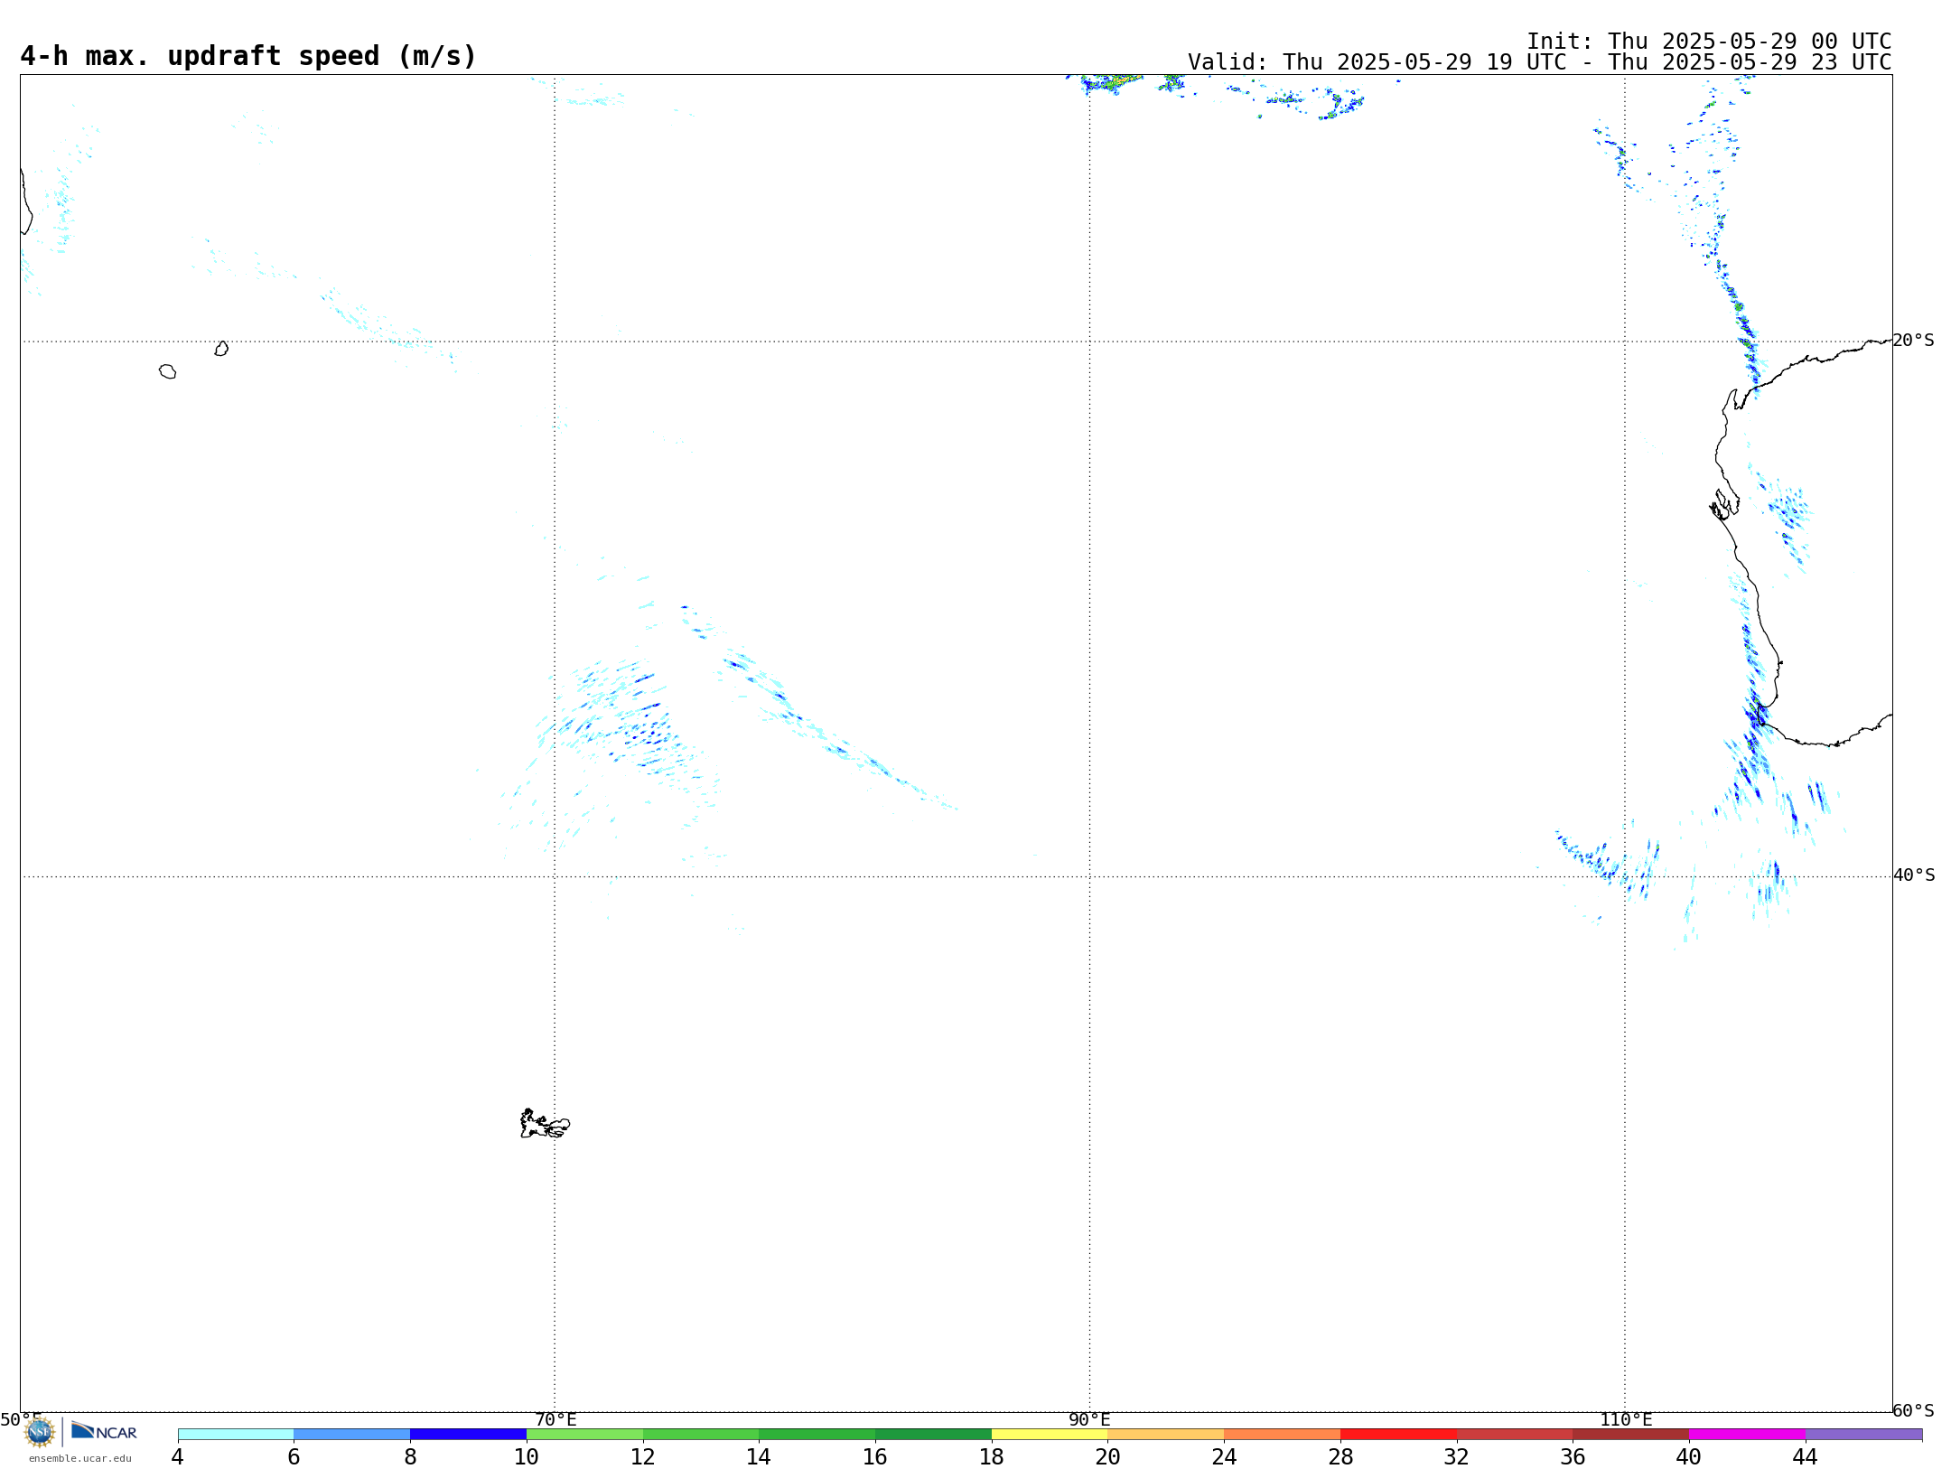Select the 40-44 m/s magenta swatch
The width and height of the screenshot is (1951, 1469).
(x=1747, y=1434)
